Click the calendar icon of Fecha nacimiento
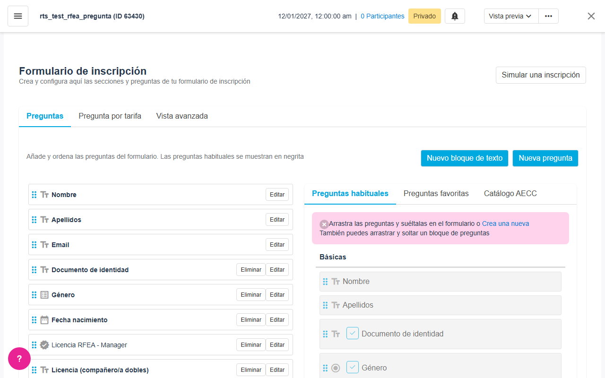 point(44,320)
